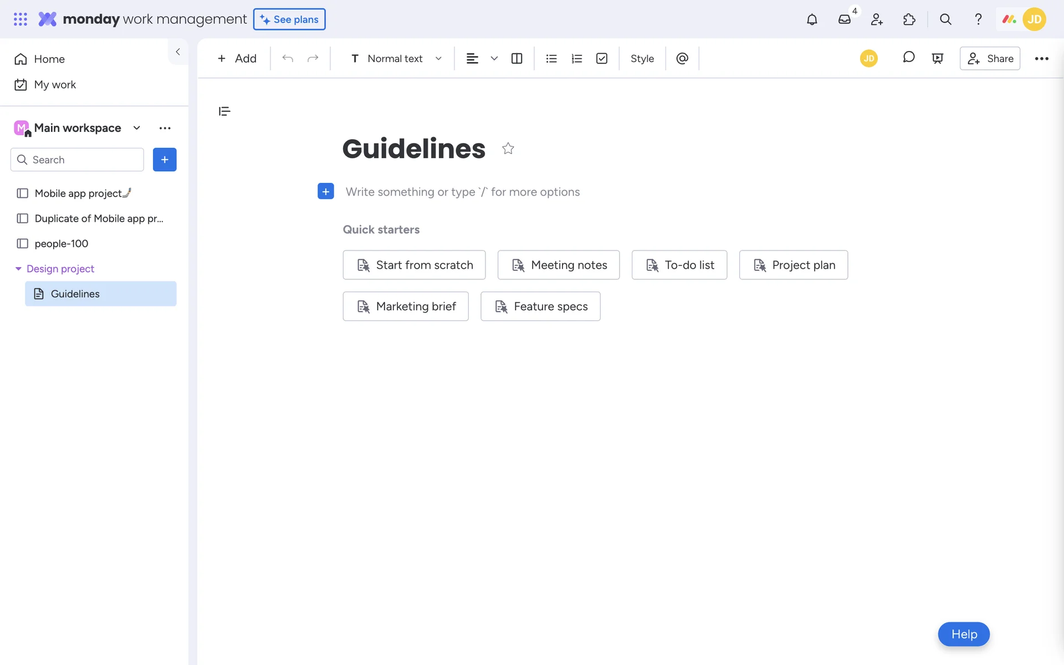Click the invite members icon
This screenshot has width=1064, height=665.
(877, 19)
